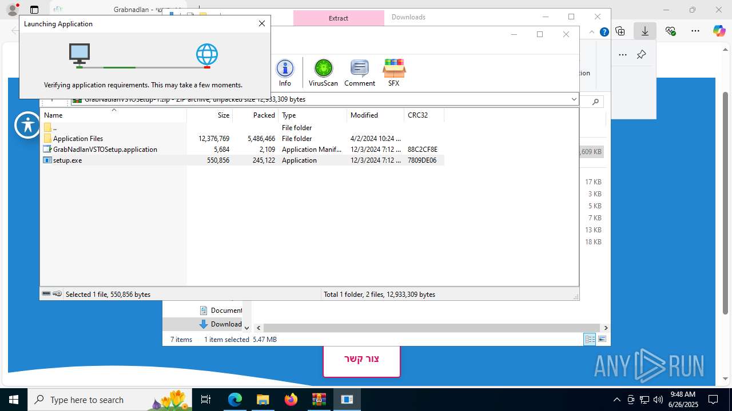732x411 pixels.
Task: Open File Explorer from taskbar
Action: (x=262, y=400)
